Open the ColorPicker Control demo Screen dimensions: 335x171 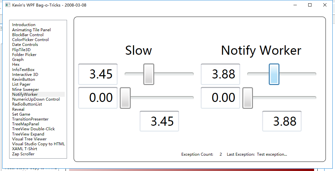tap(30, 40)
